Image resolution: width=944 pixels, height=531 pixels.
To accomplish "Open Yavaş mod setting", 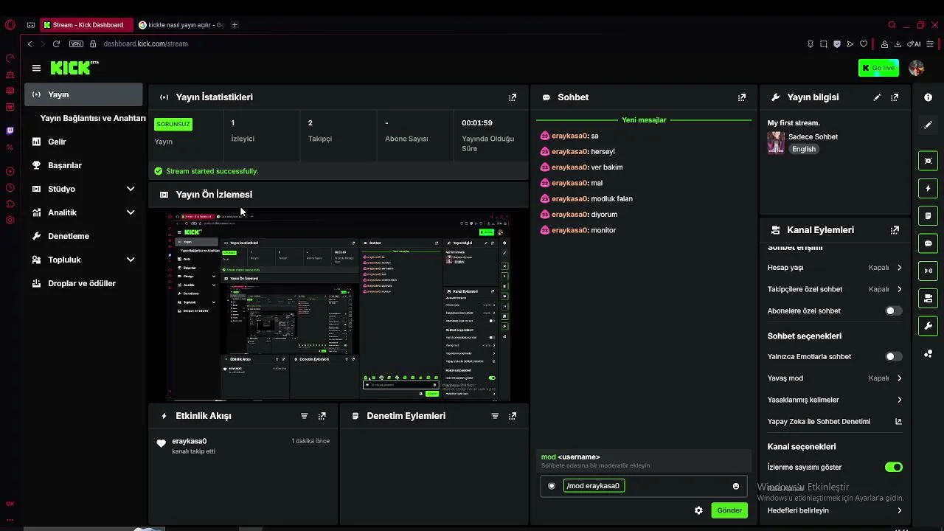I will pyautogui.click(x=834, y=378).
